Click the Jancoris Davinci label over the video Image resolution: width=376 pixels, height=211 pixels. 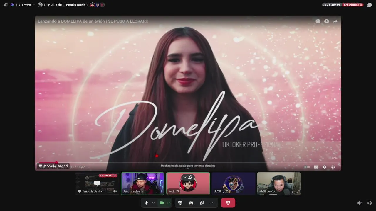point(53,166)
